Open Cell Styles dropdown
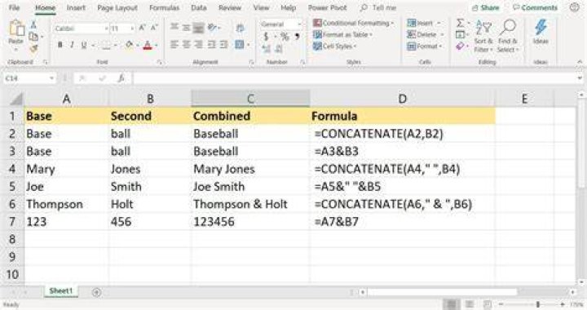Image resolution: width=587 pixels, height=310 pixels. tap(334, 46)
